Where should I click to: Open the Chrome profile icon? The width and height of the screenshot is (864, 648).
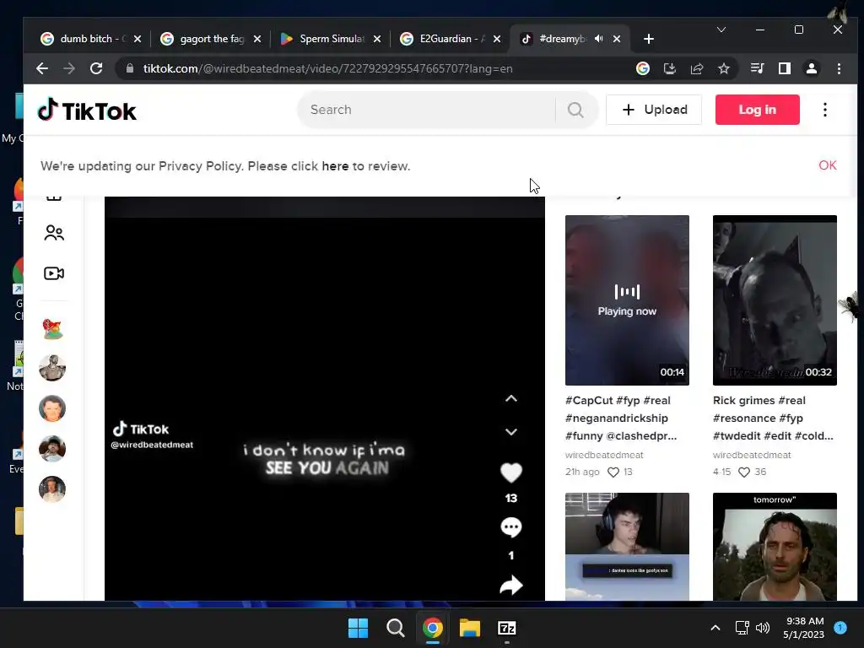[x=811, y=68]
